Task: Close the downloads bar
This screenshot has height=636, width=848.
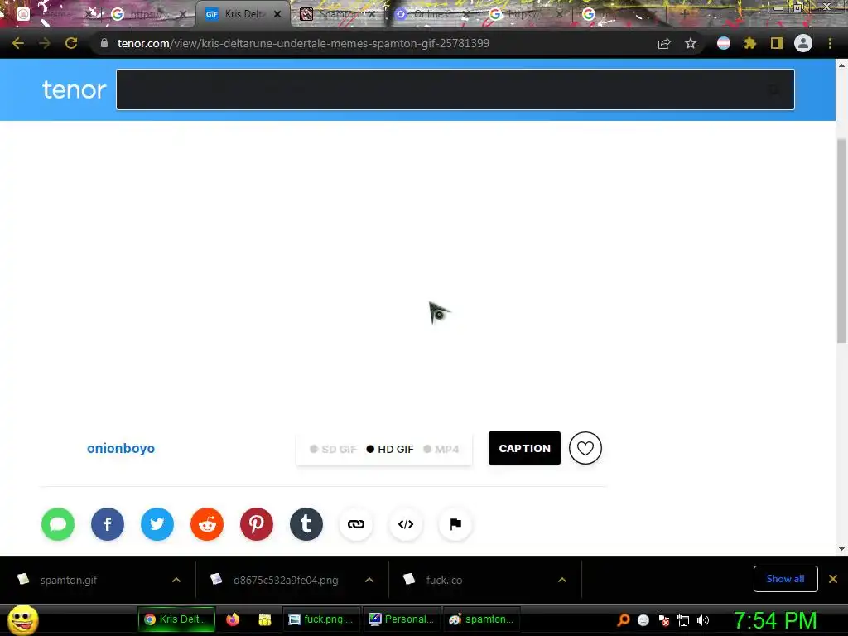Action: pyautogui.click(x=833, y=579)
